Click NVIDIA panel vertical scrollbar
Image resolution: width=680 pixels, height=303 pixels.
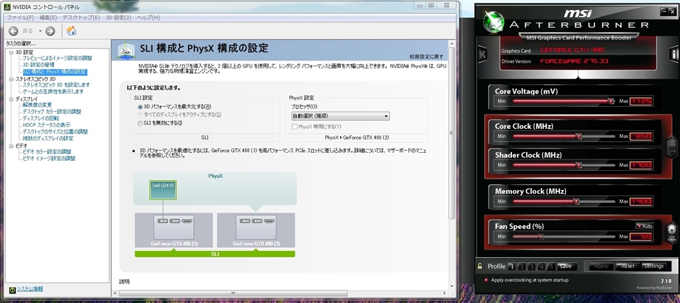click(x=452, y=132)
